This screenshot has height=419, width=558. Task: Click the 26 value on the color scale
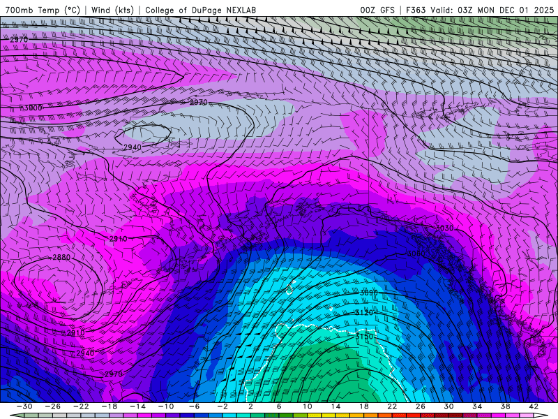coord(421,406)
